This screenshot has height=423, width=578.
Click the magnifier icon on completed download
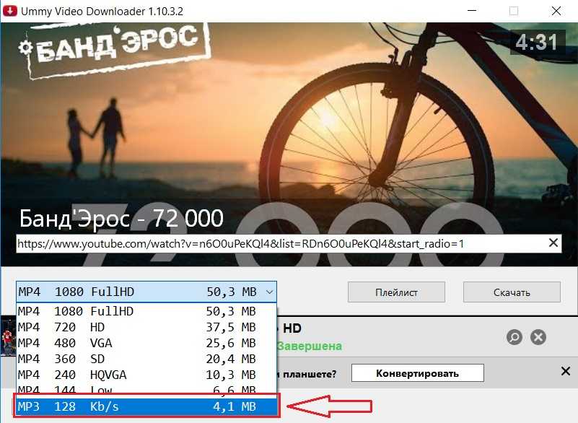(x=514, y=336)
